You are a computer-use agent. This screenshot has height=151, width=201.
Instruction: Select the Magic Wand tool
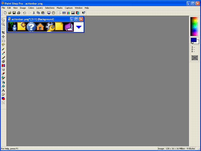coord(3,49)
